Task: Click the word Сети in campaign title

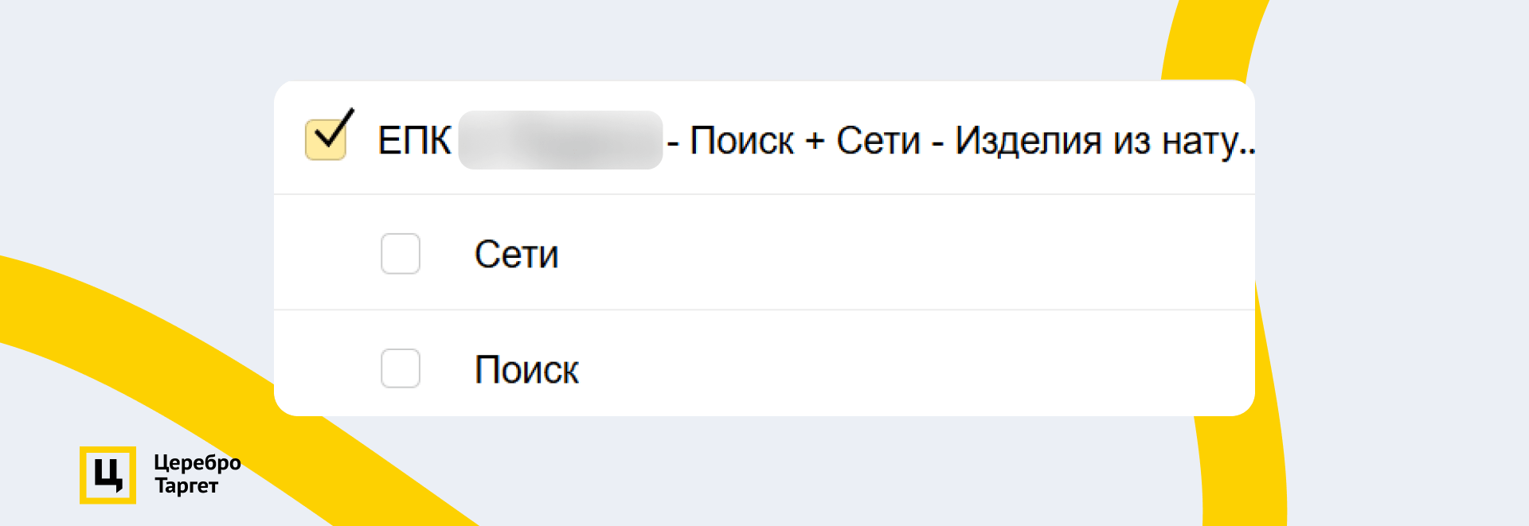Action: [878, 141]
